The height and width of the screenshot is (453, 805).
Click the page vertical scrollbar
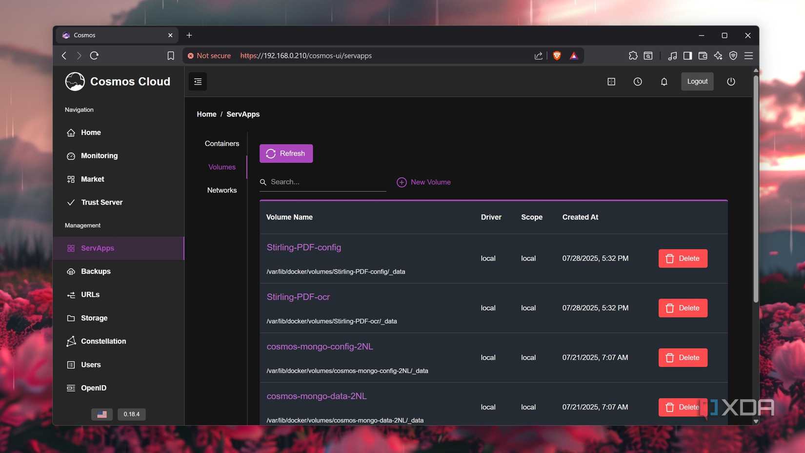tap(756, 189)
